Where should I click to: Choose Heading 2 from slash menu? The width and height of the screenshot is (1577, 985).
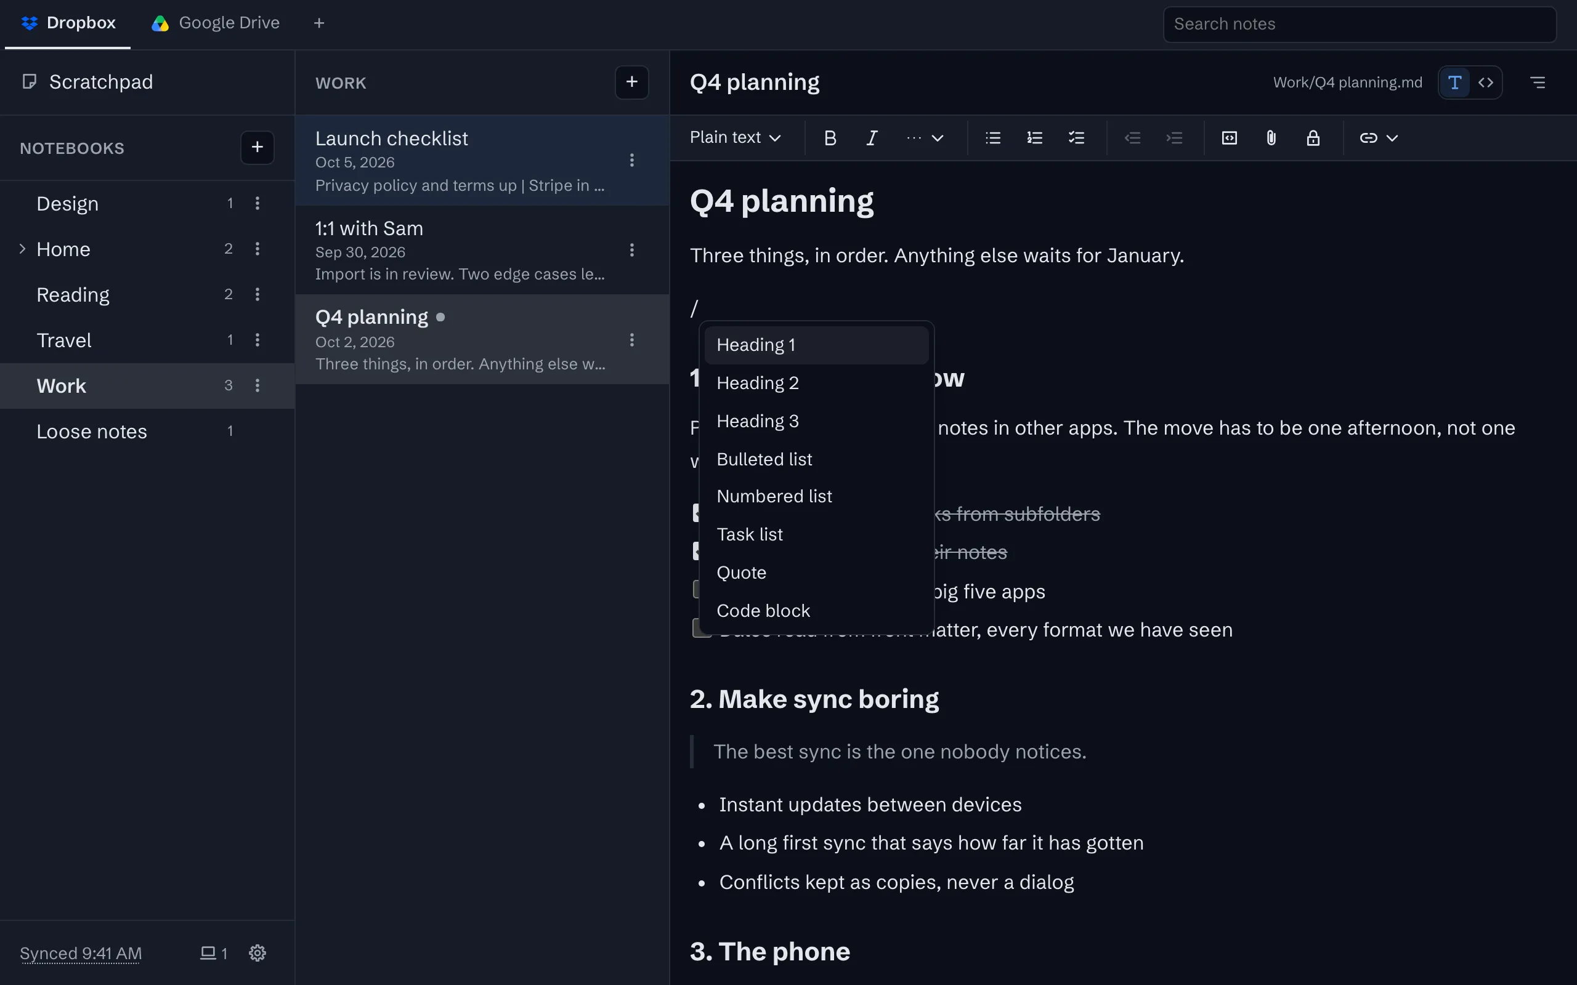point(816,383)
